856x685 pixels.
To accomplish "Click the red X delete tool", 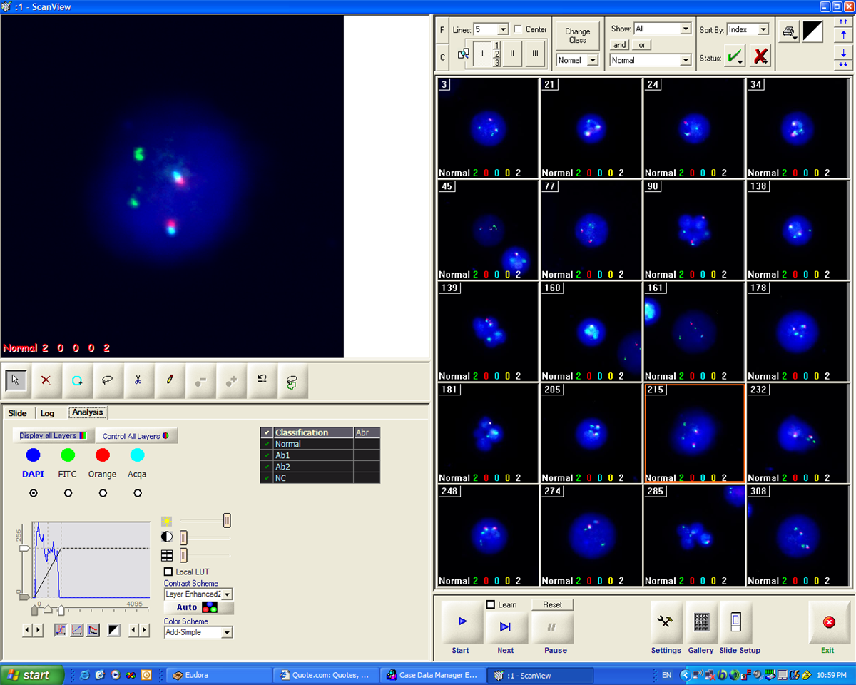I will point(46,380).
